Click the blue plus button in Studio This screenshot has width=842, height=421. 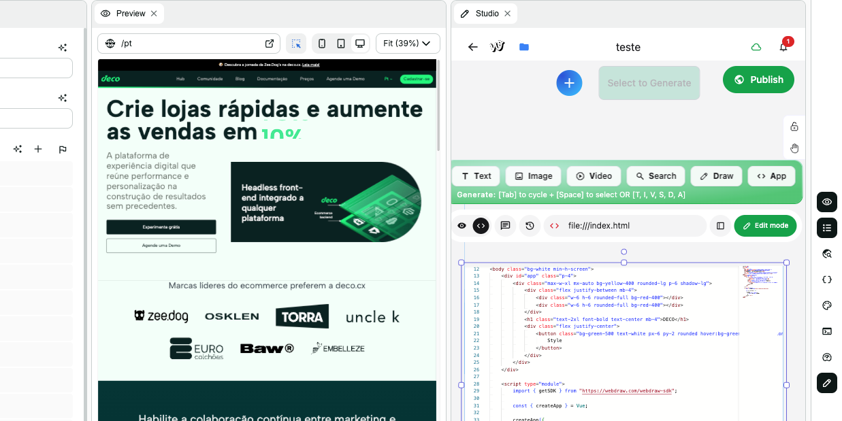pyautogui.click(x=569, y=82)
